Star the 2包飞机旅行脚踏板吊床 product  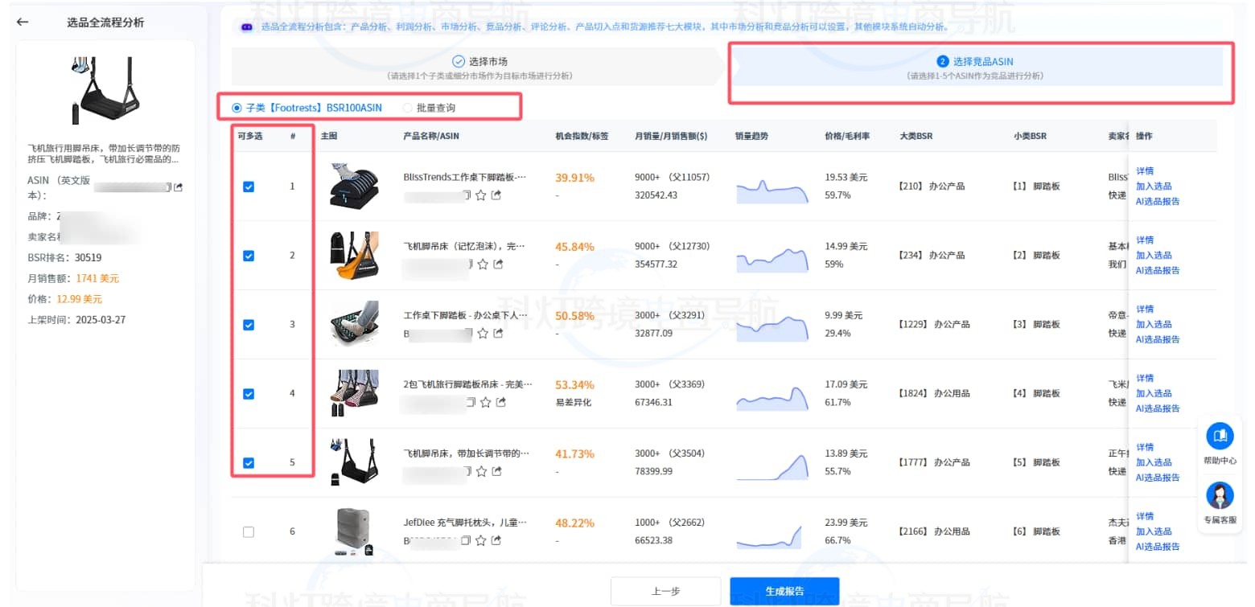pos(486,401)
